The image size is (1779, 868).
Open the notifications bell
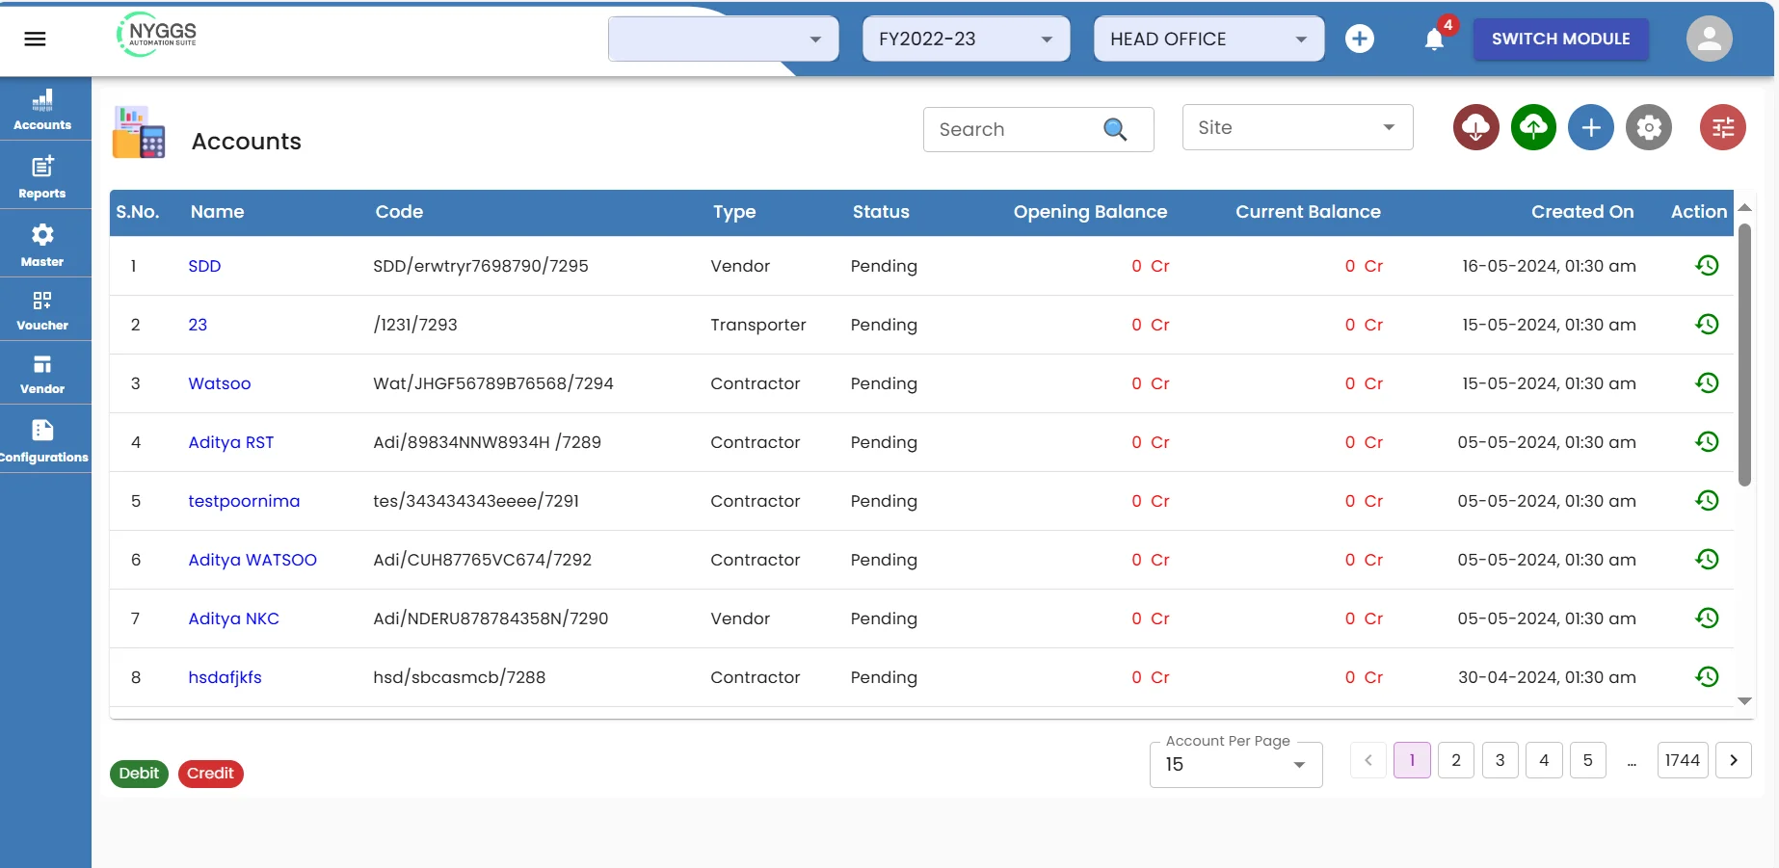[x=1434, y=39]
